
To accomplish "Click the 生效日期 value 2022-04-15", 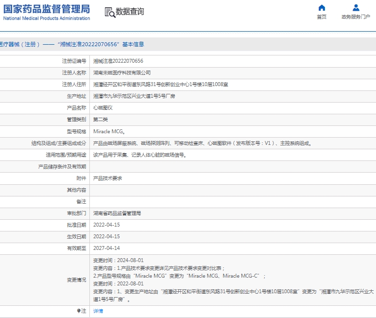I will [106, 237].
